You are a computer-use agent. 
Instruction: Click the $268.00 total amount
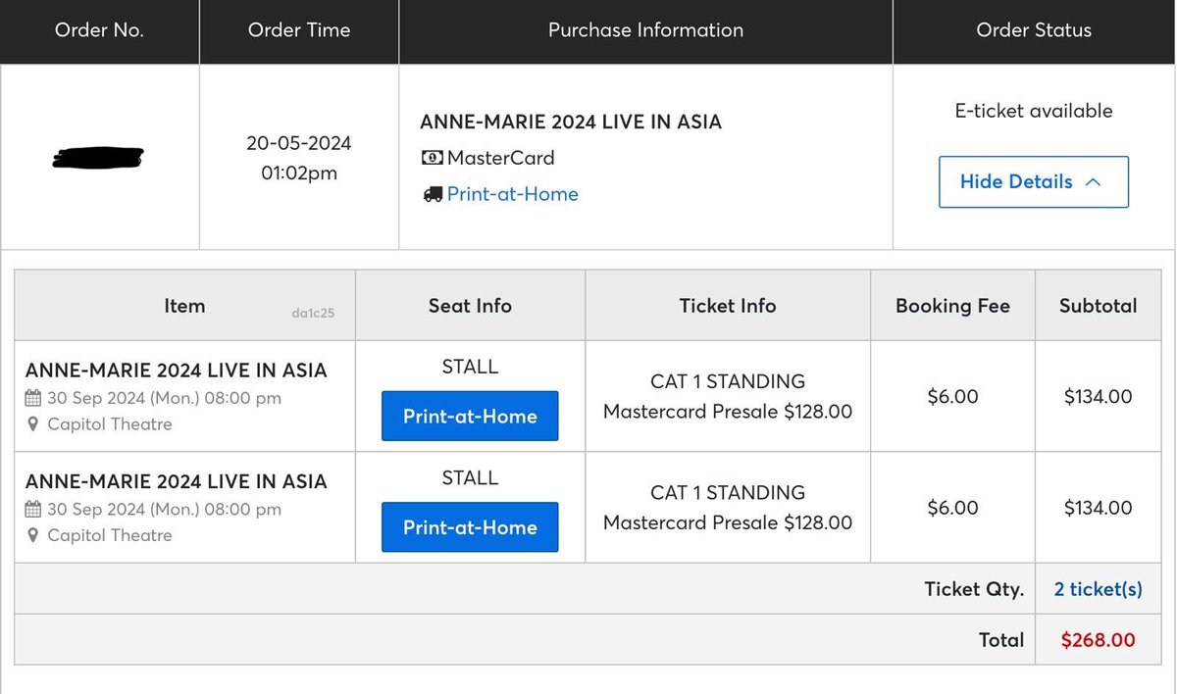pyautogui.click(x=1099, y=640)
